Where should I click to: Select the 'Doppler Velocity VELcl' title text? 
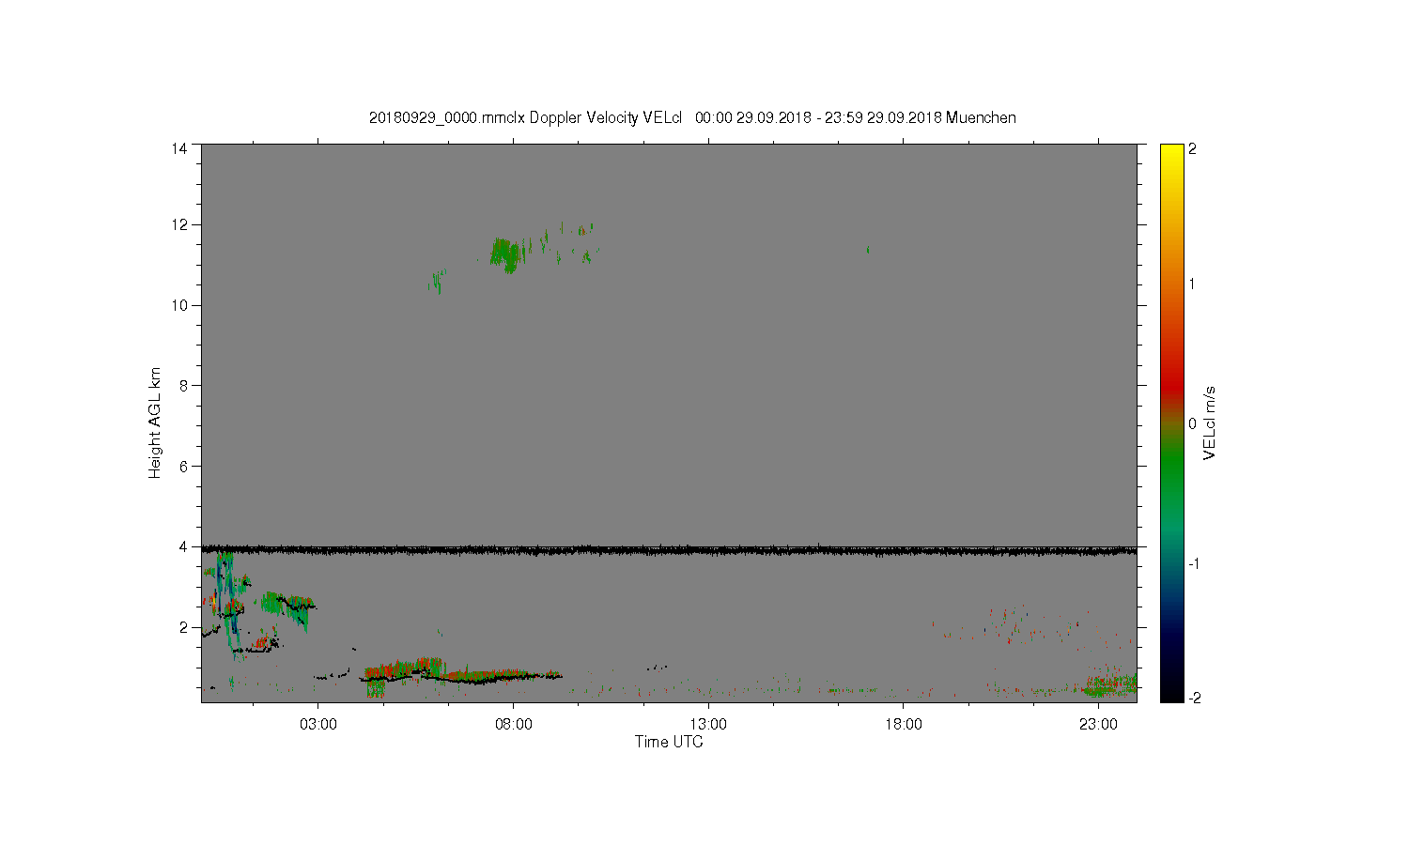click(606, 118)
